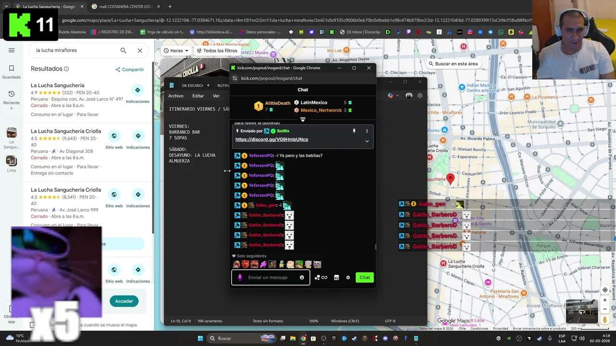Open Guardado saved places in Maps sidebar
This screenshot has height=346, width=616.
12,72
